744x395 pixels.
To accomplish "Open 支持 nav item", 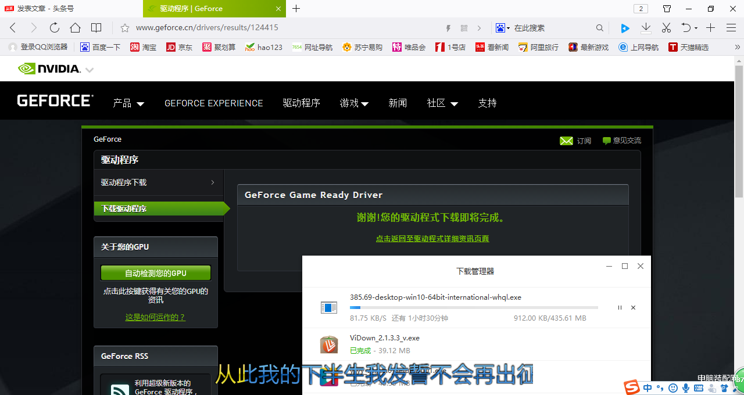I will coord(487,103).
